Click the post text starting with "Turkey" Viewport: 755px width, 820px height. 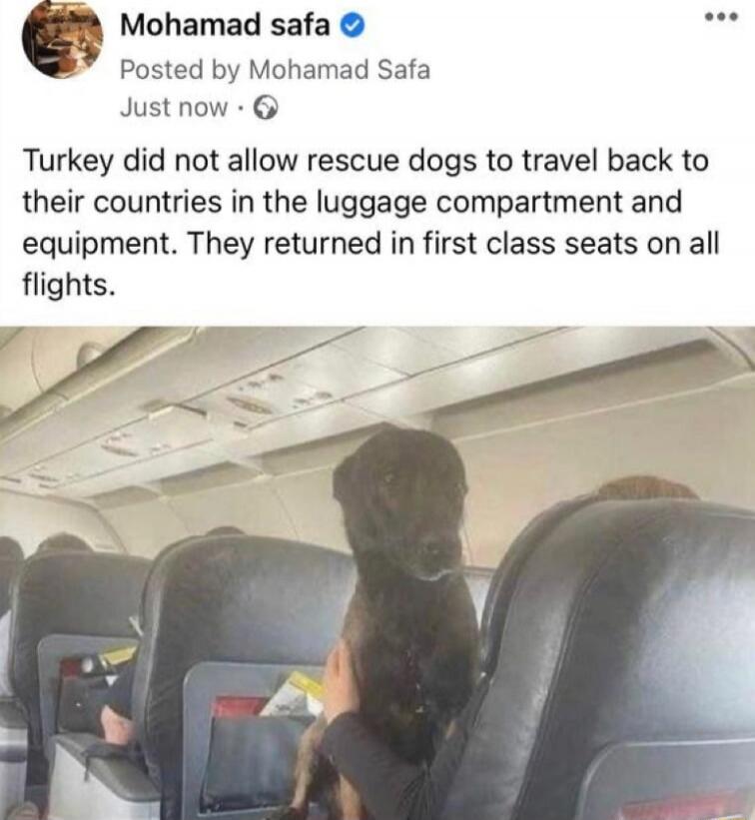pos(371,223)
